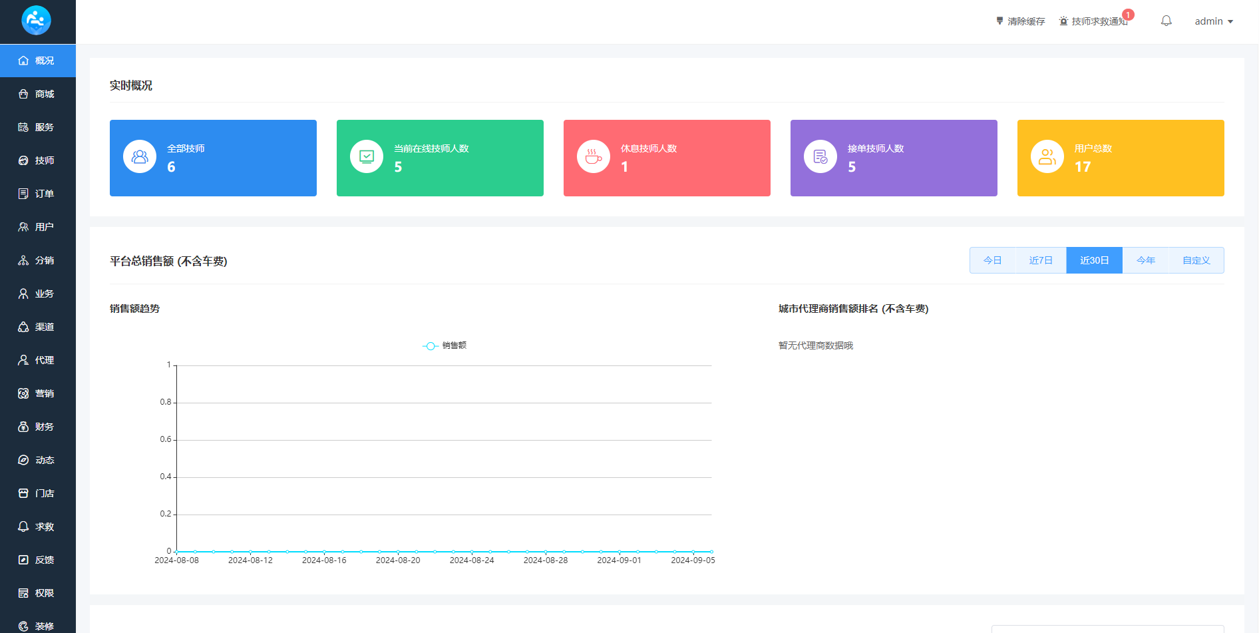This screenshot has width=1259, height=633.
Task: Click the app logo in sidebar
Action: (x=37, y=21)
